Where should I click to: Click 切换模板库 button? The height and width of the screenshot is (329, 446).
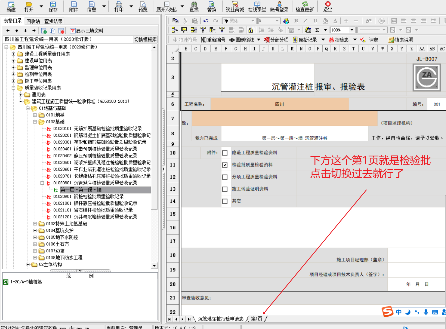(145, 39)
